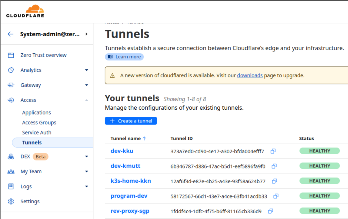Screen dimensions: 348x219
Task: Copy the dev-kku tunnel ID
Action: click(x=273, y=151)
